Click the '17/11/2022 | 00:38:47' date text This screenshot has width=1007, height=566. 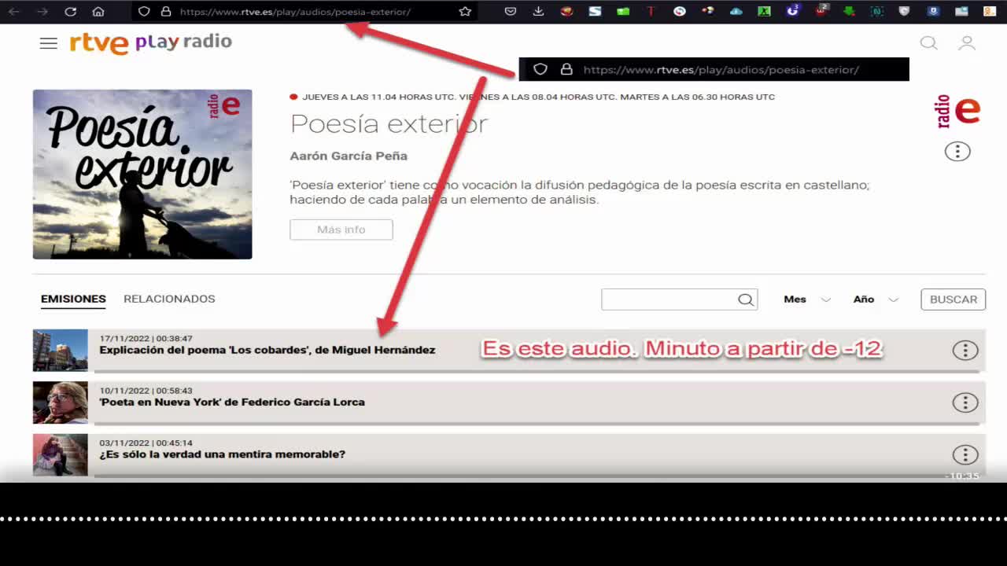click(146, 339)
